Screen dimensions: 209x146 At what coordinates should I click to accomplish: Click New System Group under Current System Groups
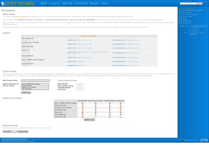[x=66, y=86]
